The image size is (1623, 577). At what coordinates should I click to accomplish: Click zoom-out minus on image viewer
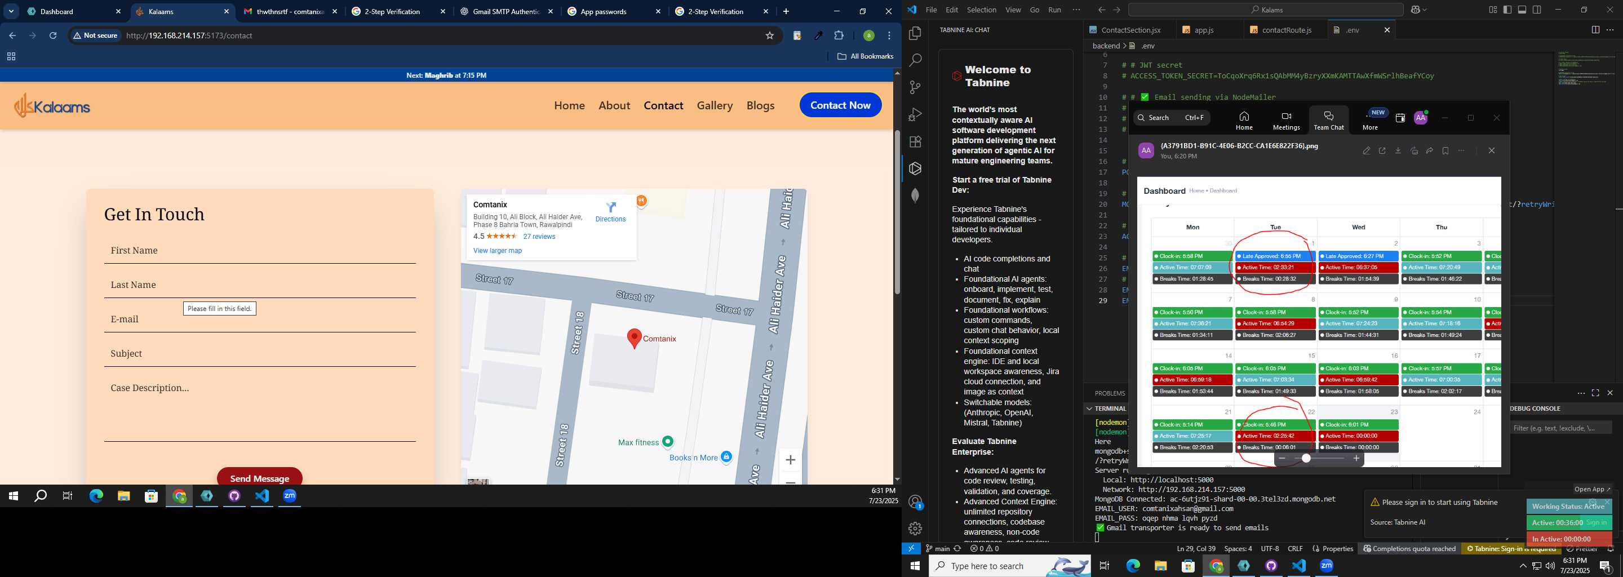coord(1281,459)
